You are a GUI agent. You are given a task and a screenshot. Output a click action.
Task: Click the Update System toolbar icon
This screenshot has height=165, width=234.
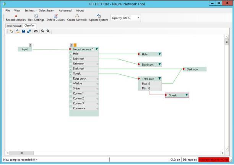(99, 16)
